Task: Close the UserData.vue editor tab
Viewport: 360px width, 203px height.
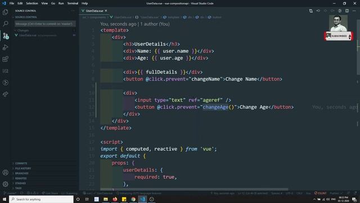Action: tap(106, 11)
